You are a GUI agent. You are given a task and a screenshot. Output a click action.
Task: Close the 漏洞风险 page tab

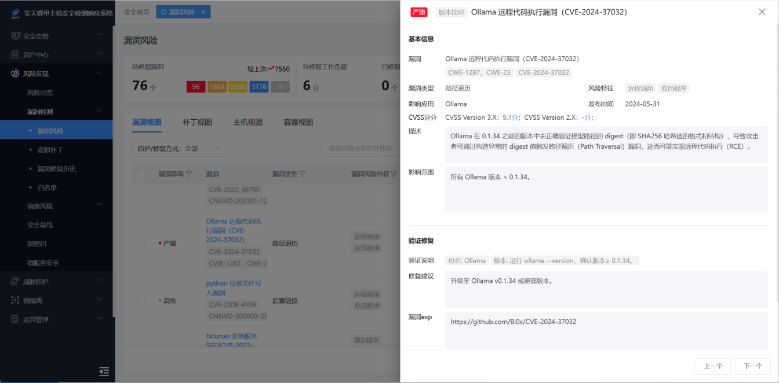tap(203, 12)
